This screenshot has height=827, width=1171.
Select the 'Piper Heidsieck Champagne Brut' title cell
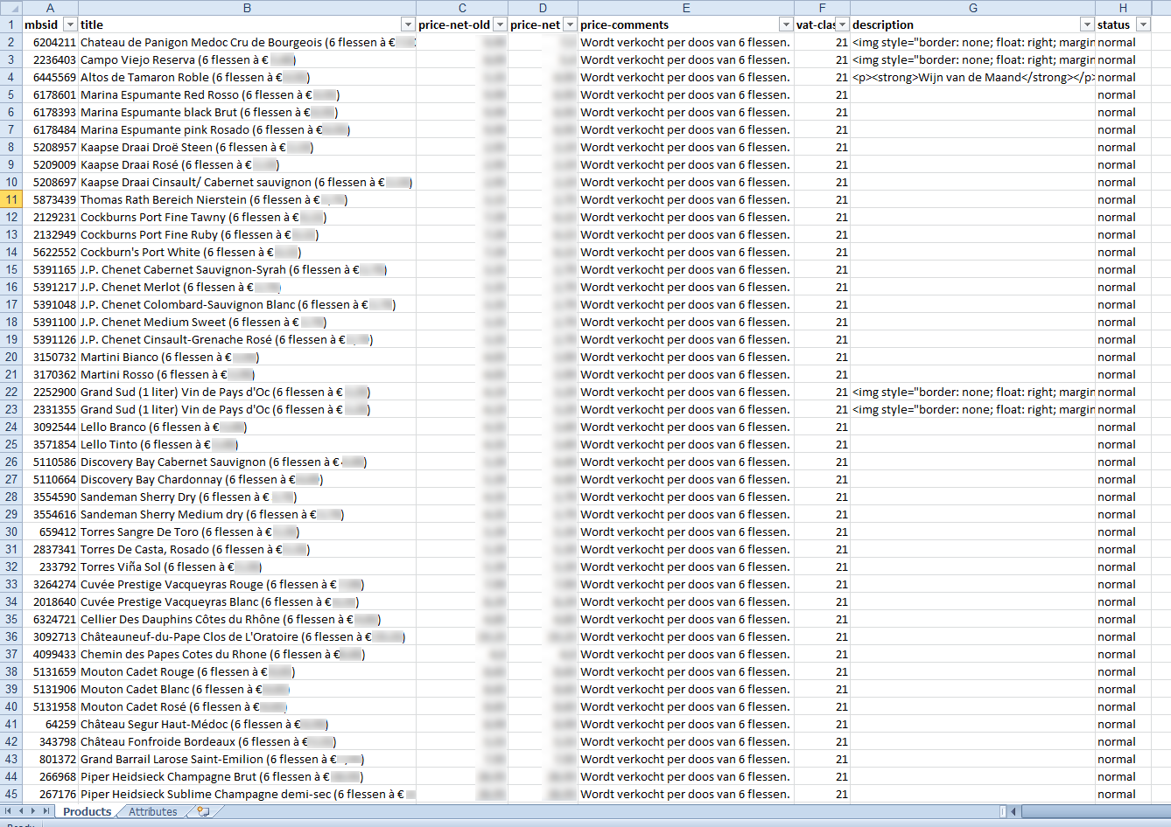[247, 776]
